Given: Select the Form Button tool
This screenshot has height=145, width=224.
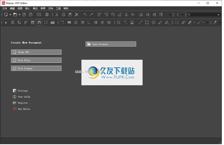Looking at the screenshot, I should click(69, 23).
